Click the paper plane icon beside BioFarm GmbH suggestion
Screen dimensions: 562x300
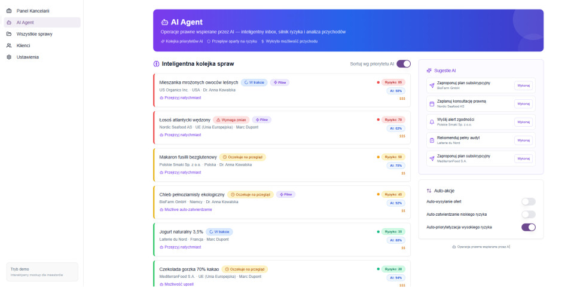pyautogui.click(x=432, y=85)
